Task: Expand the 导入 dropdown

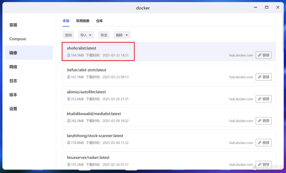Action: click(86, 35)
